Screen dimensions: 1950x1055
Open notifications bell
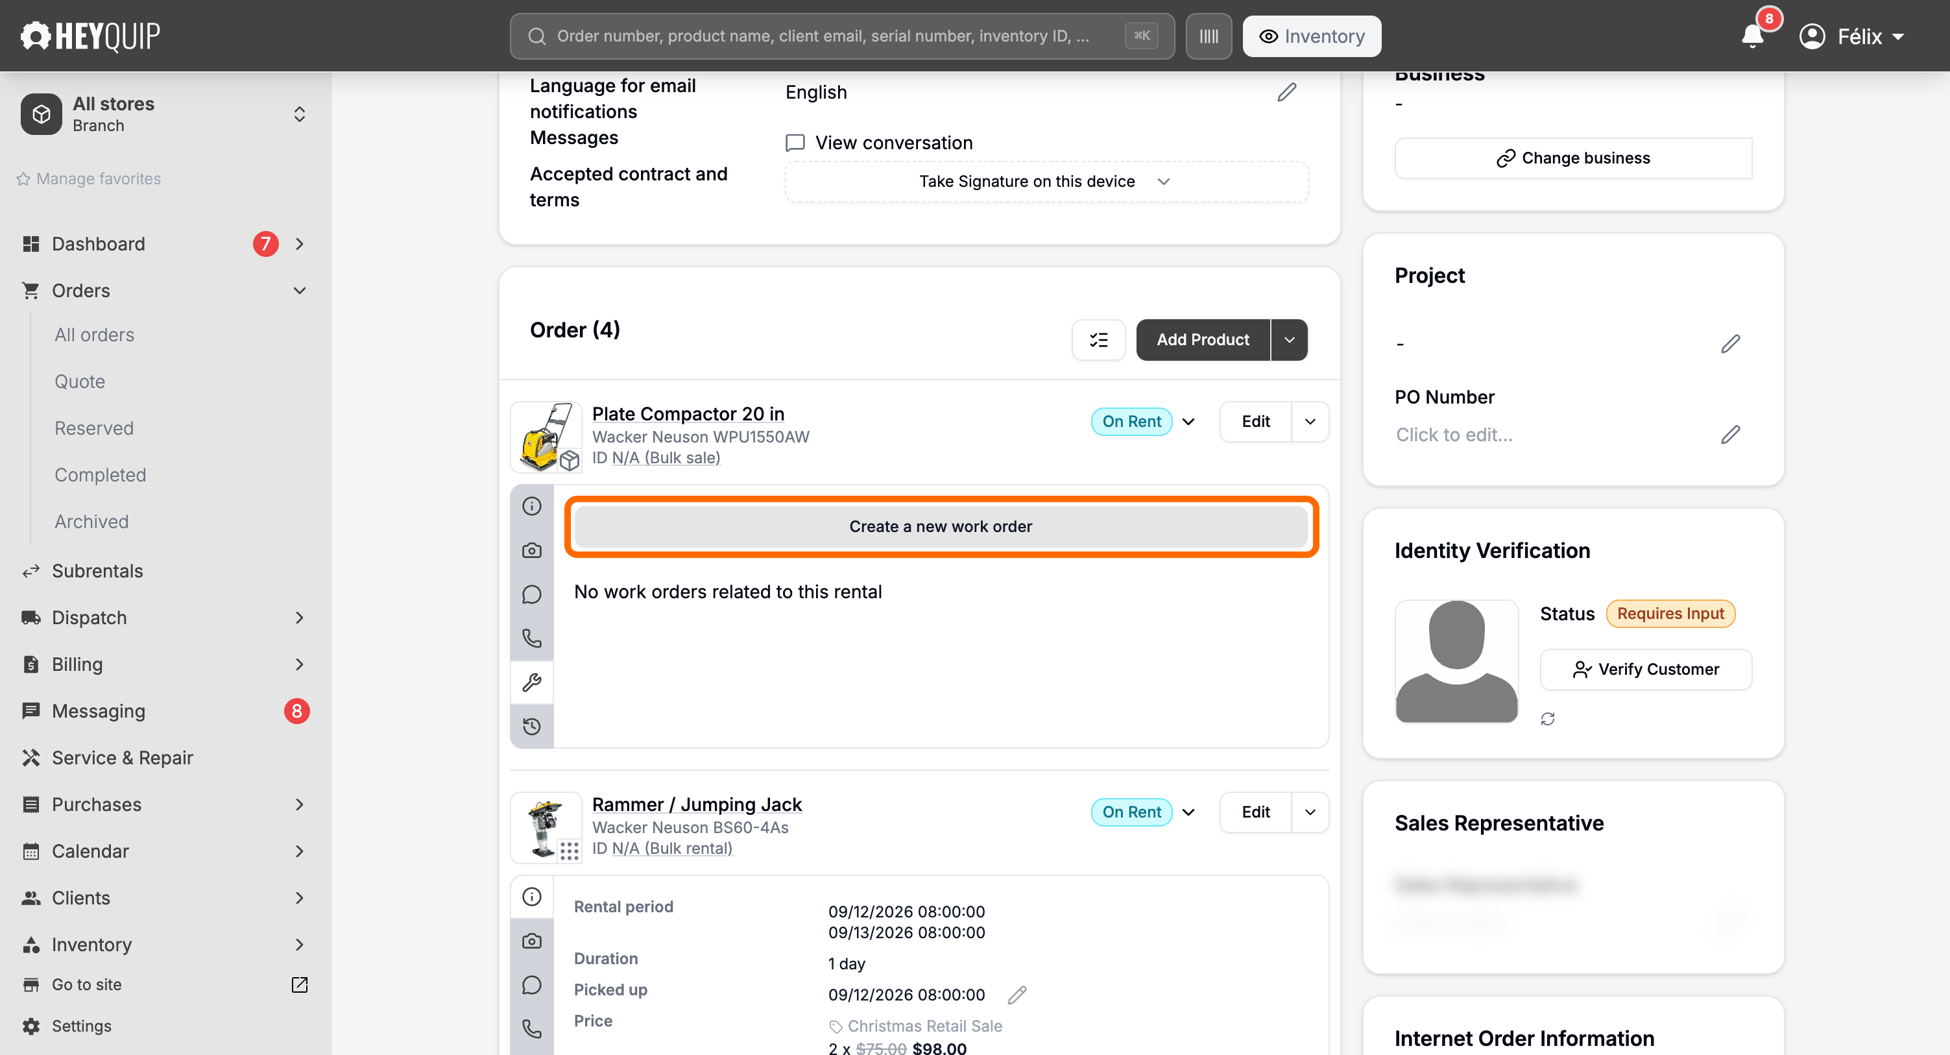(x=1751, y=36)
